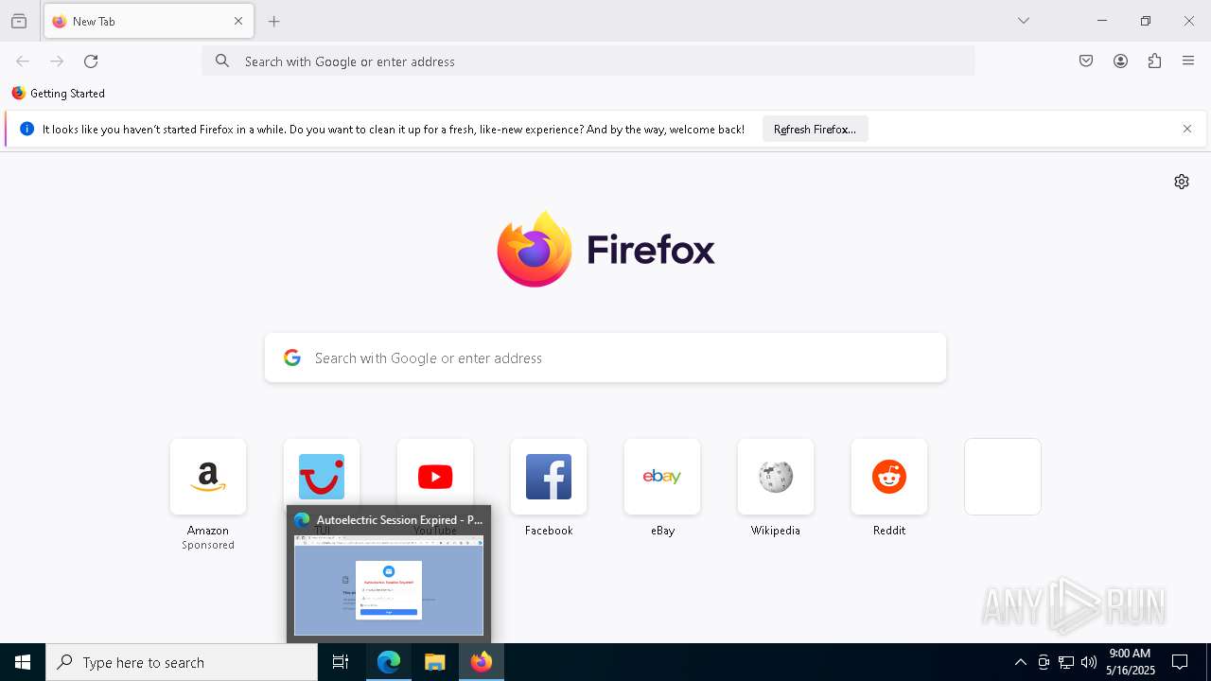Go back one page

(x=23, y=61)
